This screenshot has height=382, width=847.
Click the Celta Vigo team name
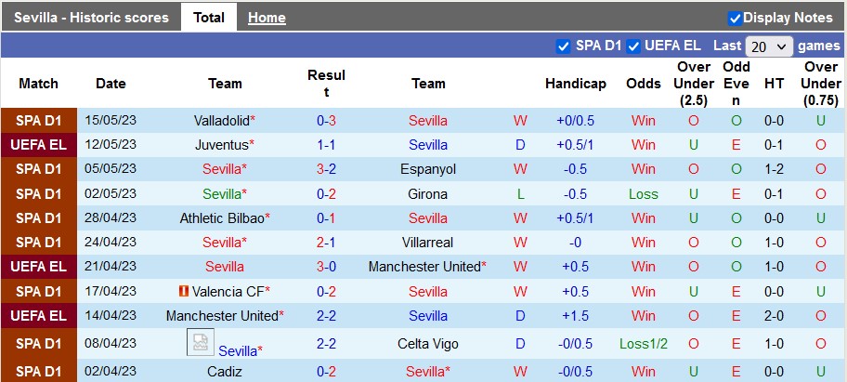click(x=428, y=344)
